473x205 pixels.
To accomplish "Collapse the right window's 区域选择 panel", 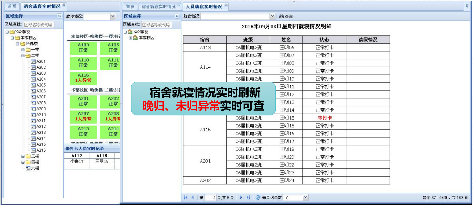I will 177,16.
